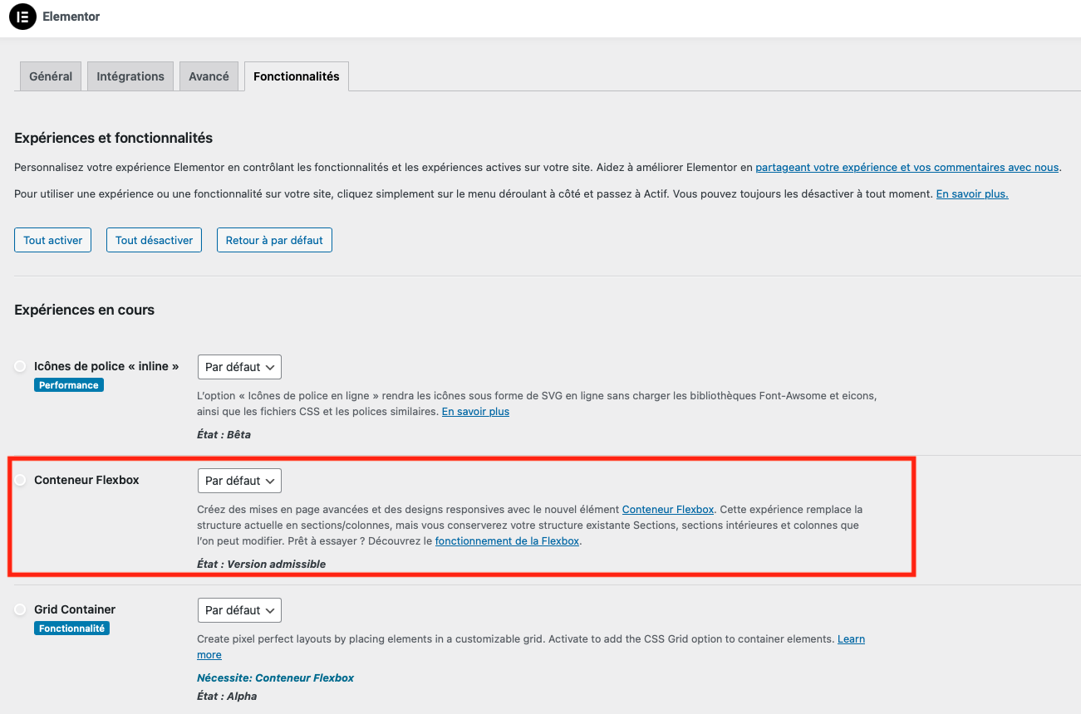Open Conteneur Flexbox state dropdown
This screenshot has width=1081, height=714.
(x=239, y=481)
